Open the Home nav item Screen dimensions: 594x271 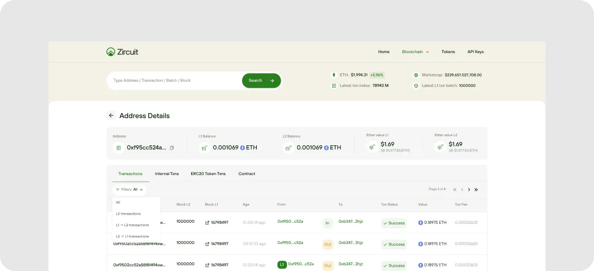pos(384,52)
